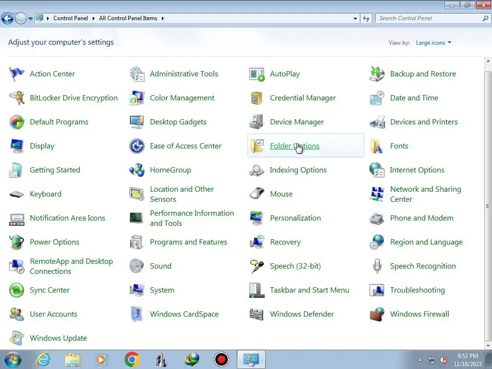Click the Sync Center link
This screenshot has width=492, height=369.
[x=49, y=290]
